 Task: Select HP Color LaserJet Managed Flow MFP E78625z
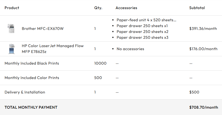coord(53,49)
